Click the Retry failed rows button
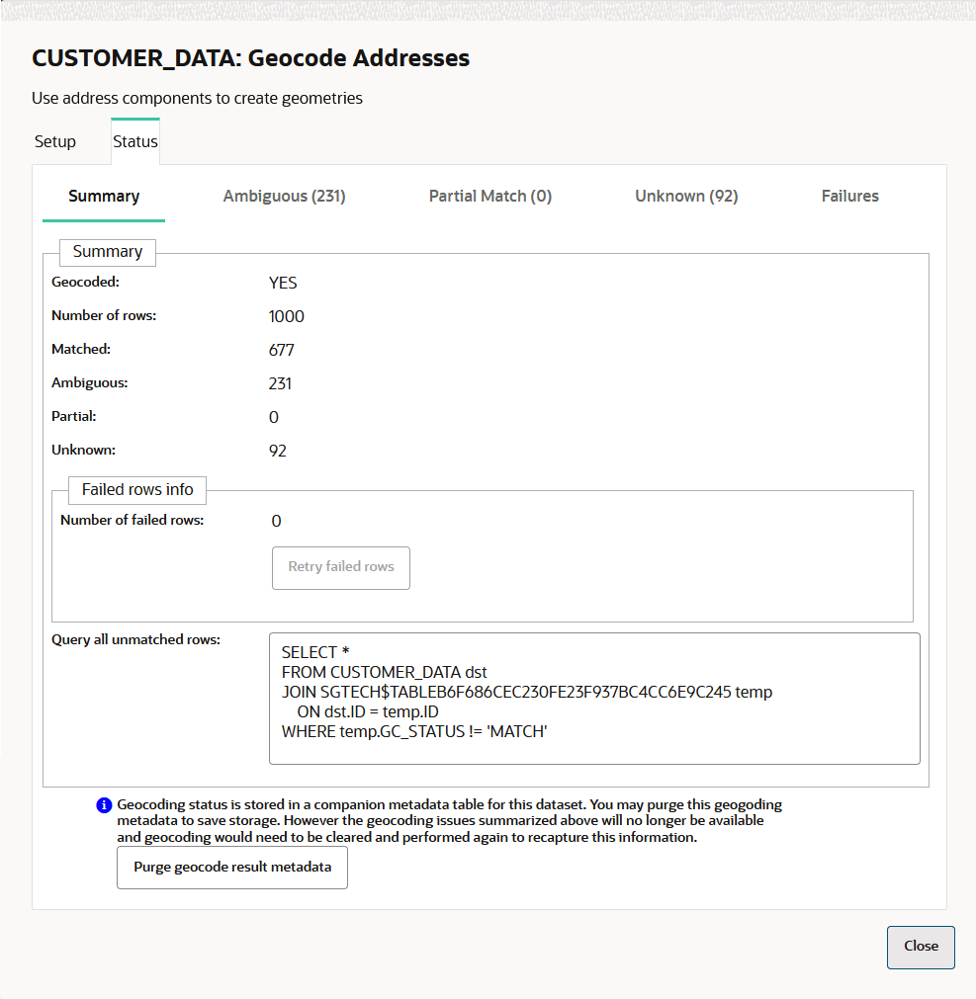Image resolution: width=976 pixels, height=999 pixels. point(340,567)
